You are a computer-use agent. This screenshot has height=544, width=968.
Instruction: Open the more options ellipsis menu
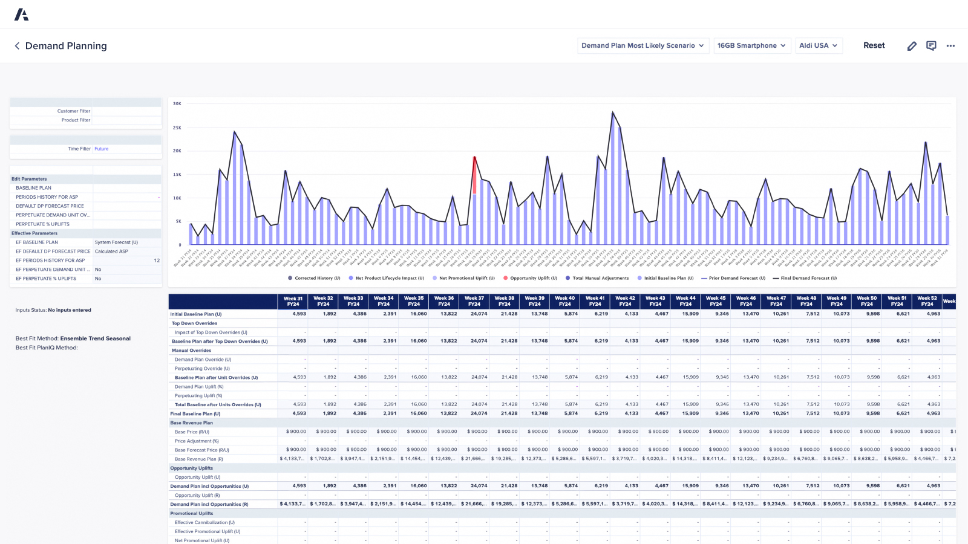(x=950, y=46)
